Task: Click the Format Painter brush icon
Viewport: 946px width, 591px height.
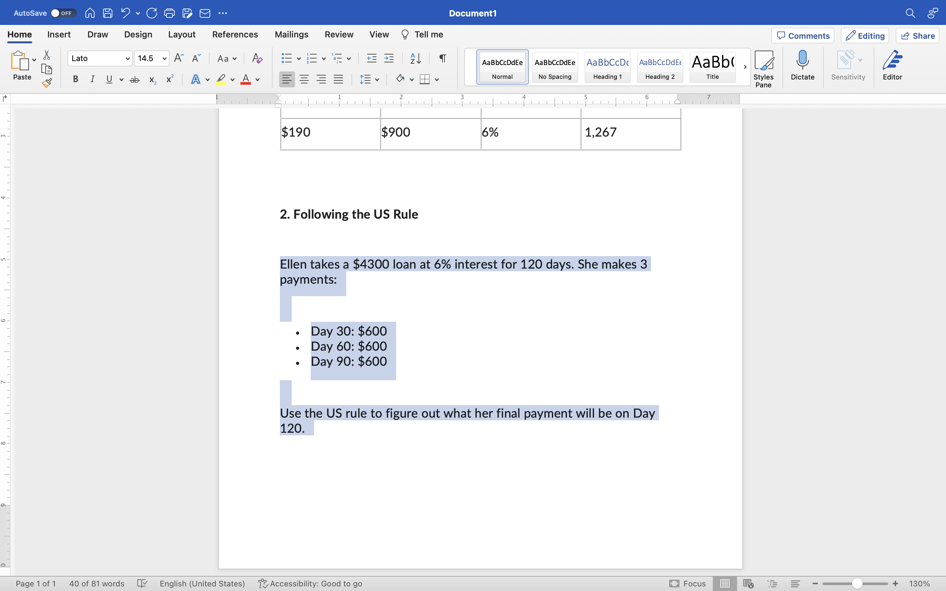Action: click(47, 83)
